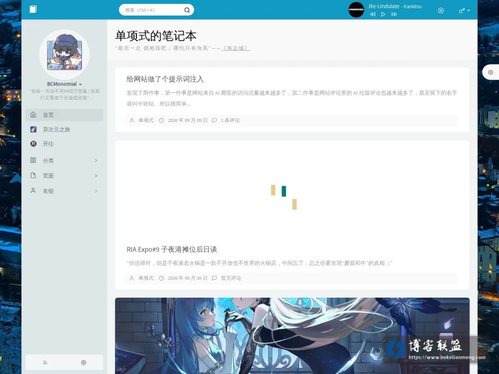Click the search magnifier icon

(x=187, y=10)
